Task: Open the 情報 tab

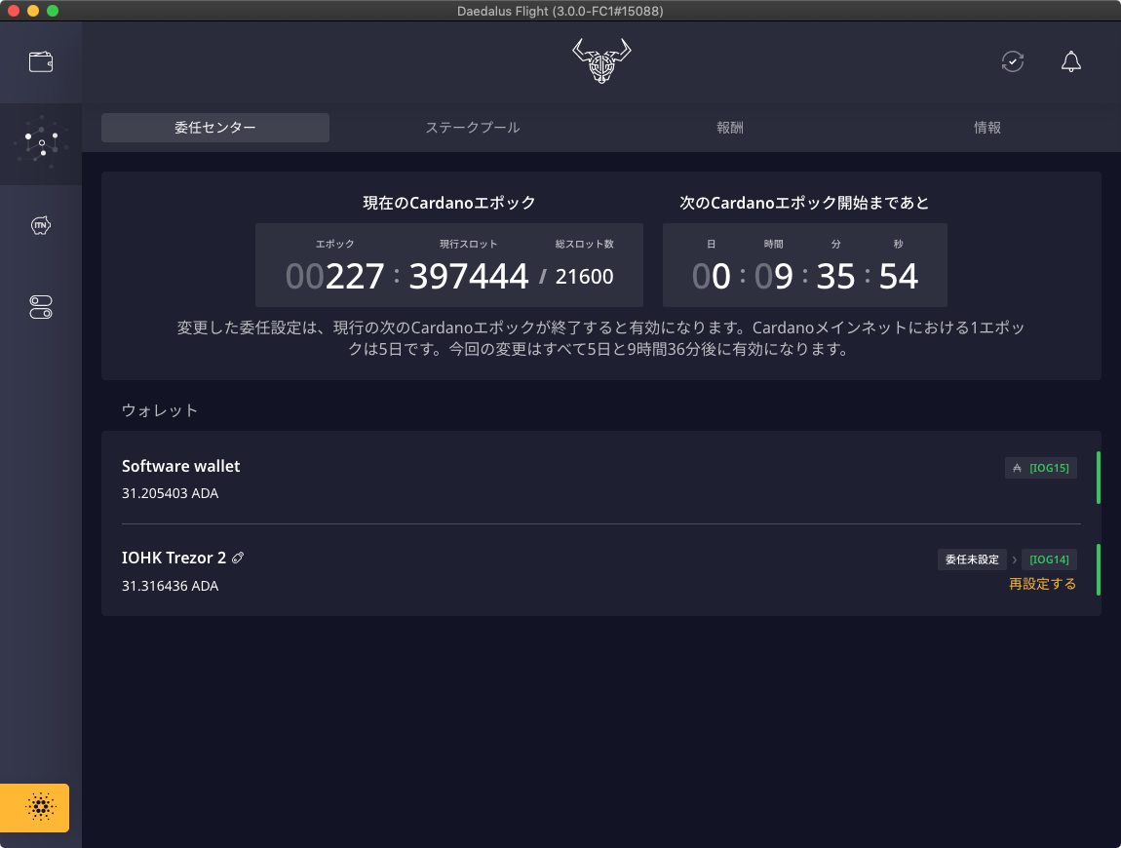Action: pos(987,128)
